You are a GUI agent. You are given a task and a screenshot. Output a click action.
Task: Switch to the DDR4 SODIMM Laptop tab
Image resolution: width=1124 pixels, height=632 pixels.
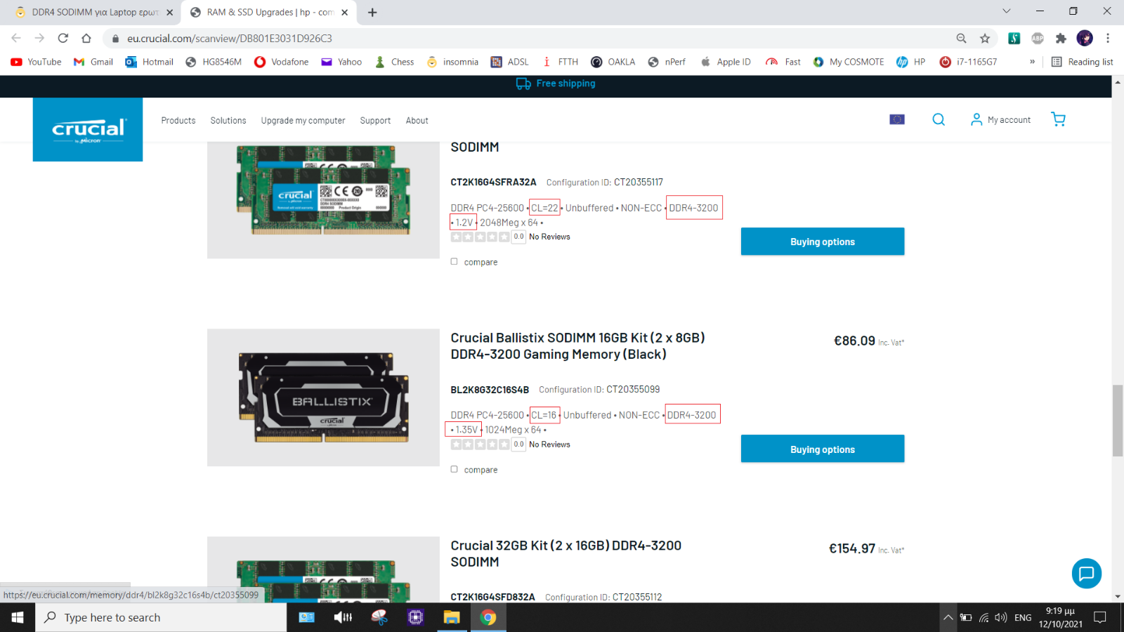93,12
